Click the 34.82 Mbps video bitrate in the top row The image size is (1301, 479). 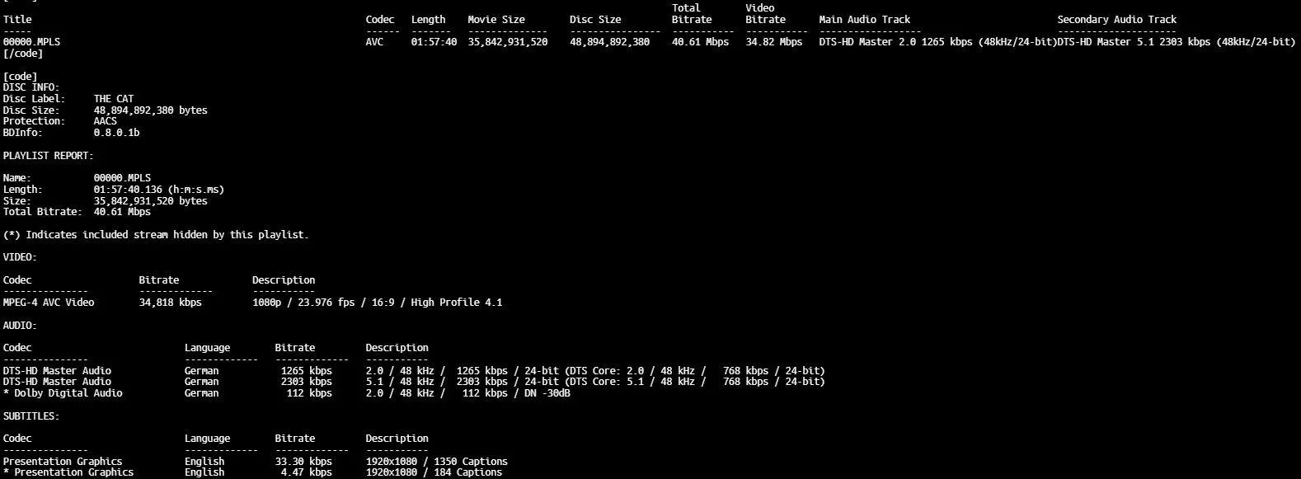coord(773,42)
